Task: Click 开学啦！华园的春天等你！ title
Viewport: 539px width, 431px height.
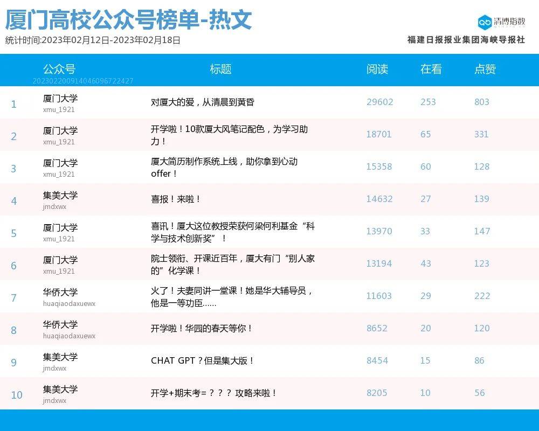Action: coord(202,328)
